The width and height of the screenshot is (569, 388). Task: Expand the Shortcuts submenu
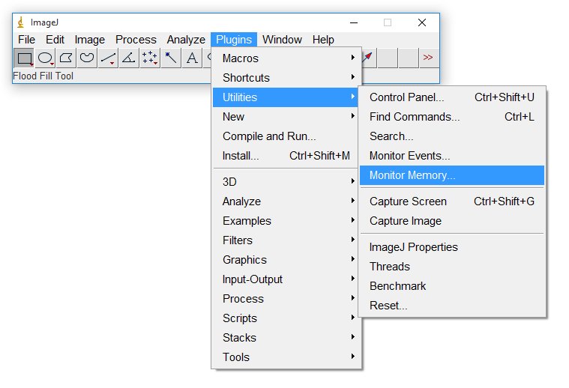[286, 78]
